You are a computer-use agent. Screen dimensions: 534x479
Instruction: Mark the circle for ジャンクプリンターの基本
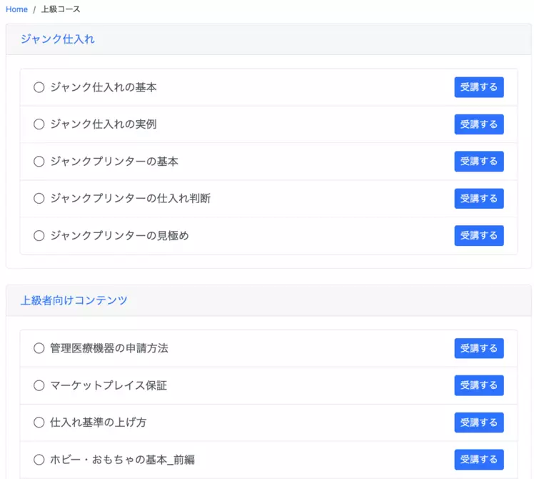click(x=39, y=162)
